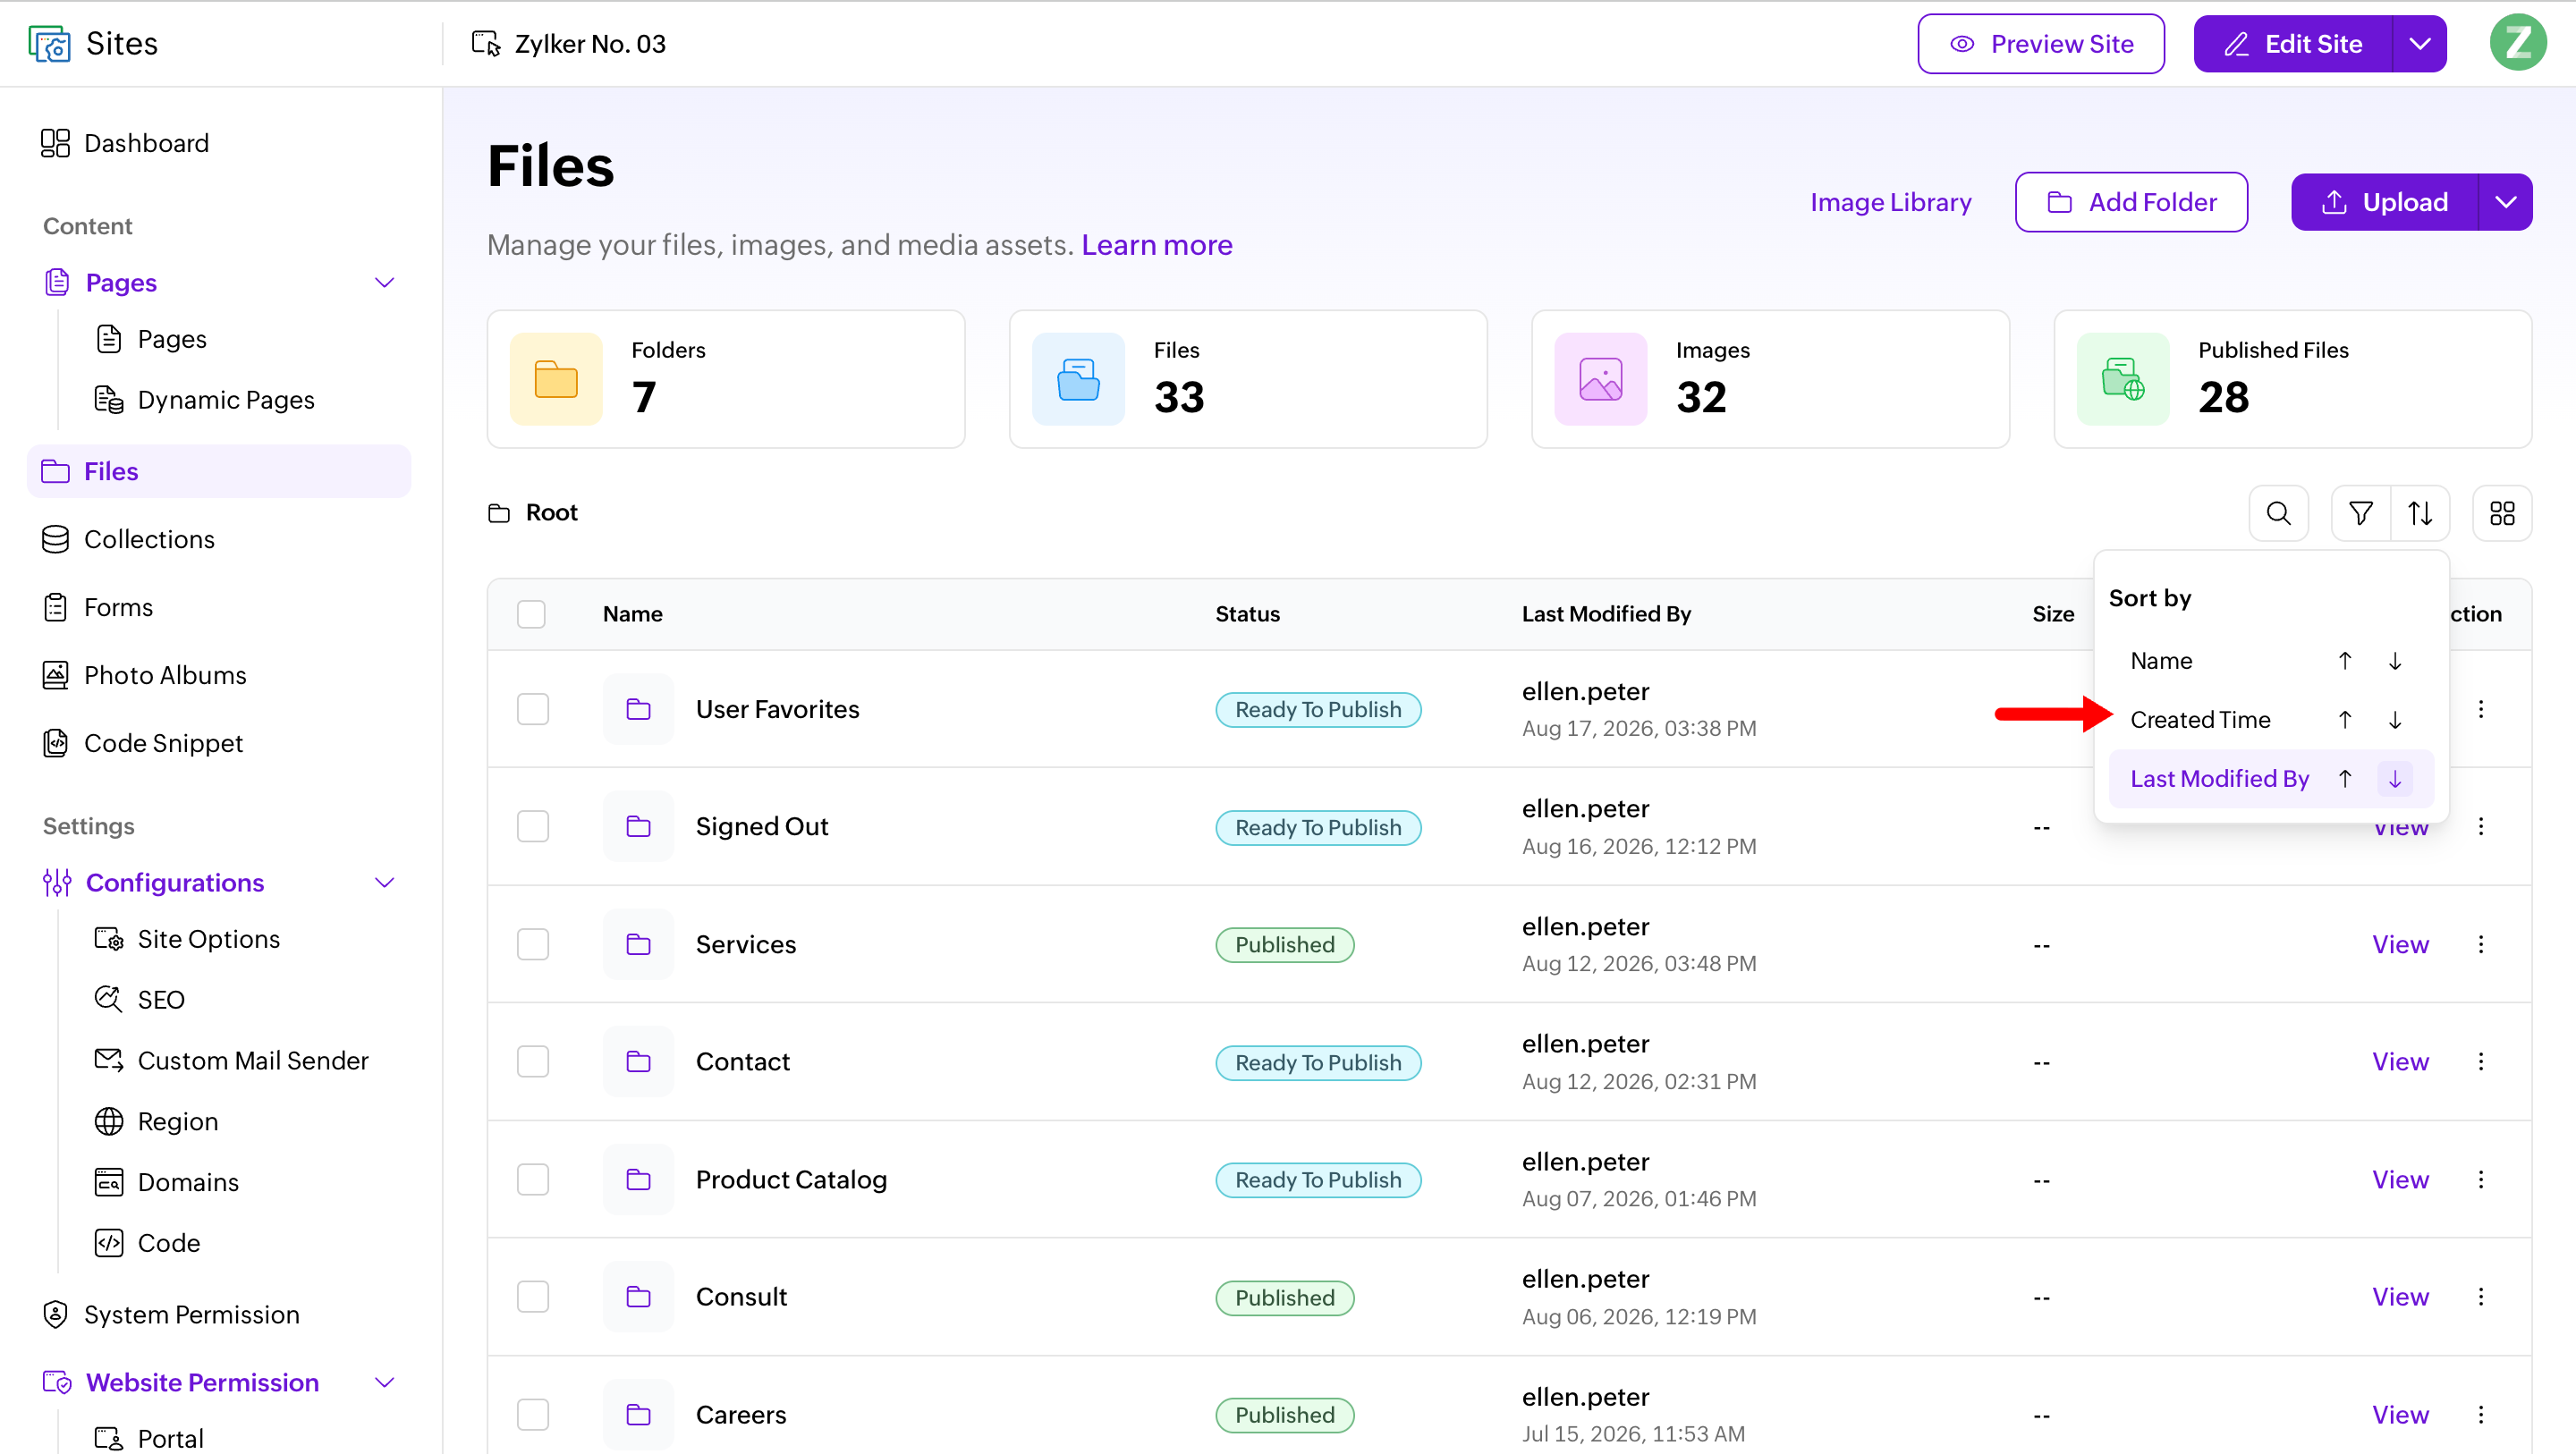This screenshot has width=2576, height=1454.
Task: Toggle the sort arrows icon
Action: click(x=2419, y=513)
